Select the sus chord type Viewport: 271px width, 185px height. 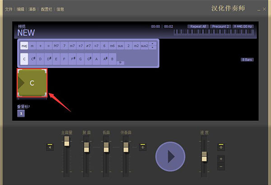(x=120, y=46)
